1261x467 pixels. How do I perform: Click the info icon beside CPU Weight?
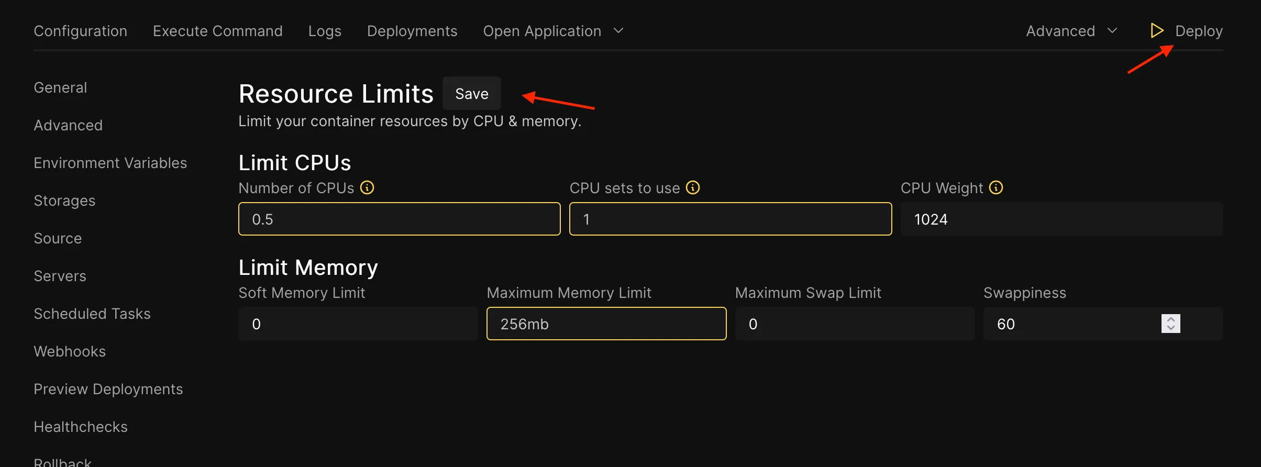click(x=996, y=187)
